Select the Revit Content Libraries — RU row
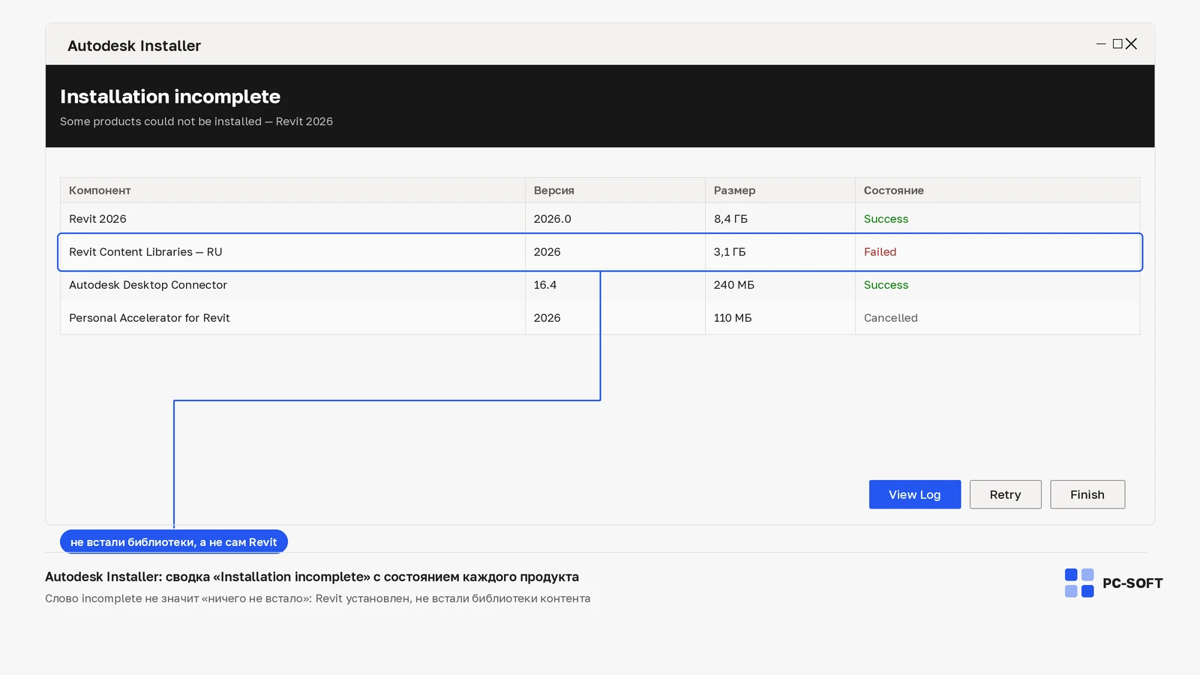 [600, 252]
